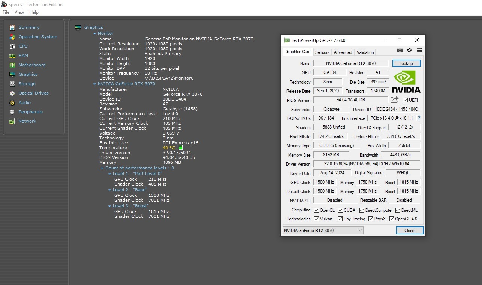Toggle the DirectCompute checkbox
The height and width of the screenshot is (285, 482).
362,210
